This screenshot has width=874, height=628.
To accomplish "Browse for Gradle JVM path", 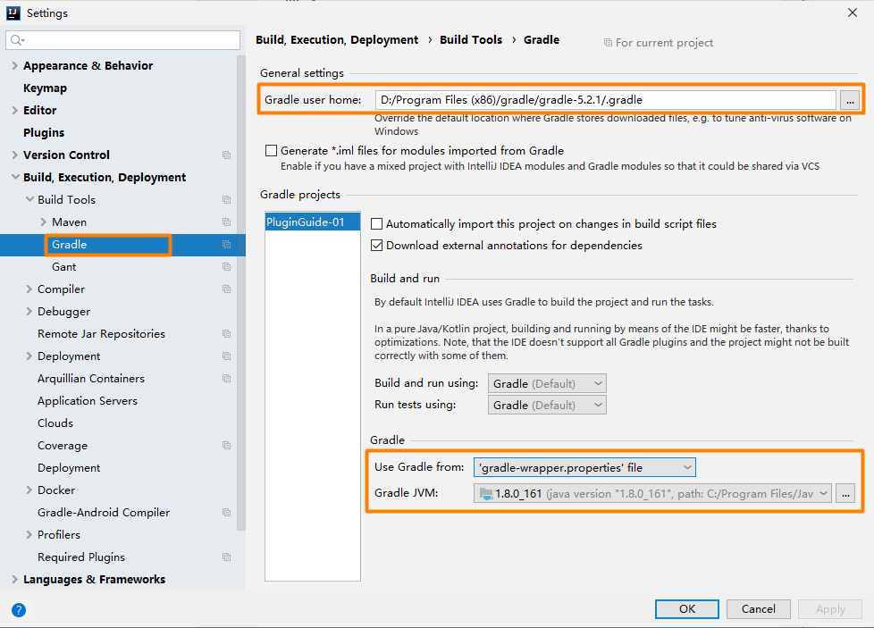I will (x=845, y=494).
